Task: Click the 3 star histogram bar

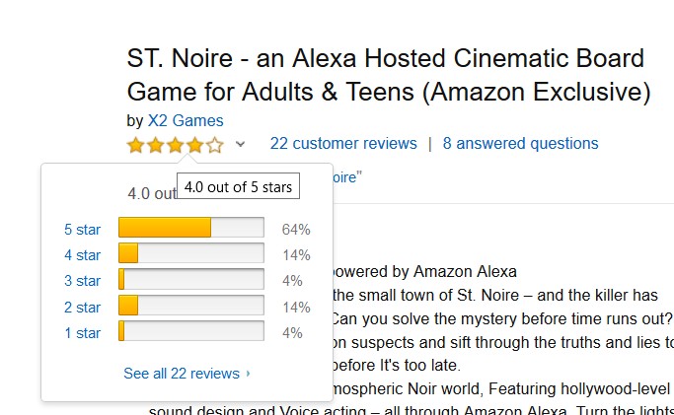Action: [190, 280]
